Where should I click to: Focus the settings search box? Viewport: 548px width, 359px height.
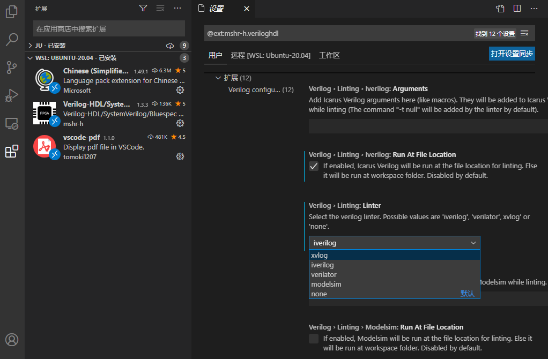pos(339,33)
